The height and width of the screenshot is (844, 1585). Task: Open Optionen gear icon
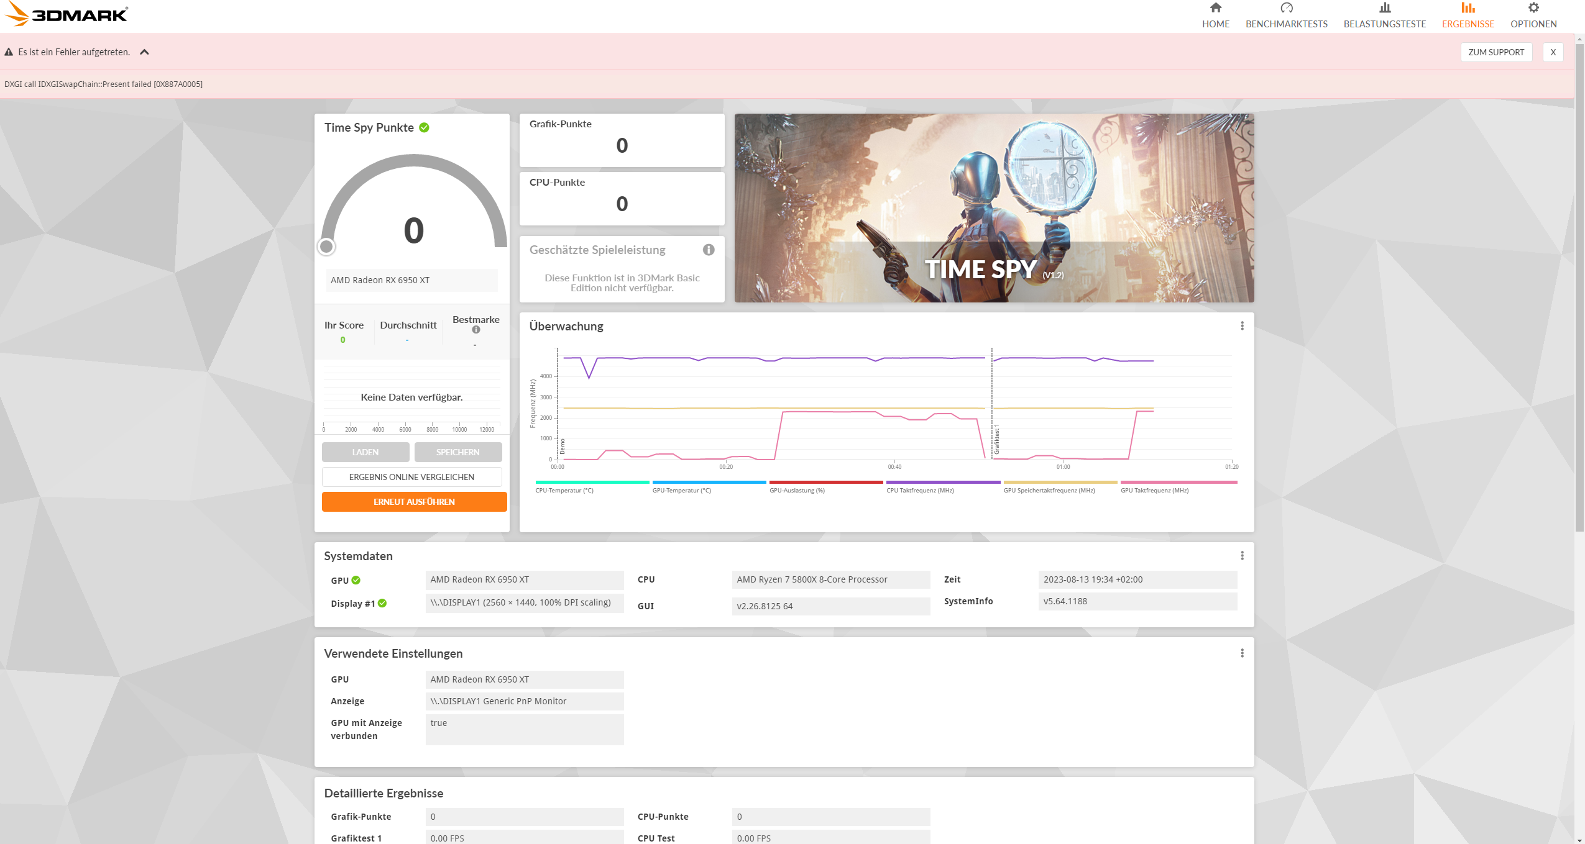coord(1533,8)
